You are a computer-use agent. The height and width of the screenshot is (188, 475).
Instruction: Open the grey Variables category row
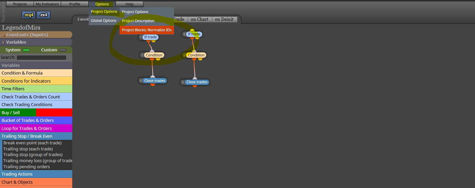tap(36, 65)
